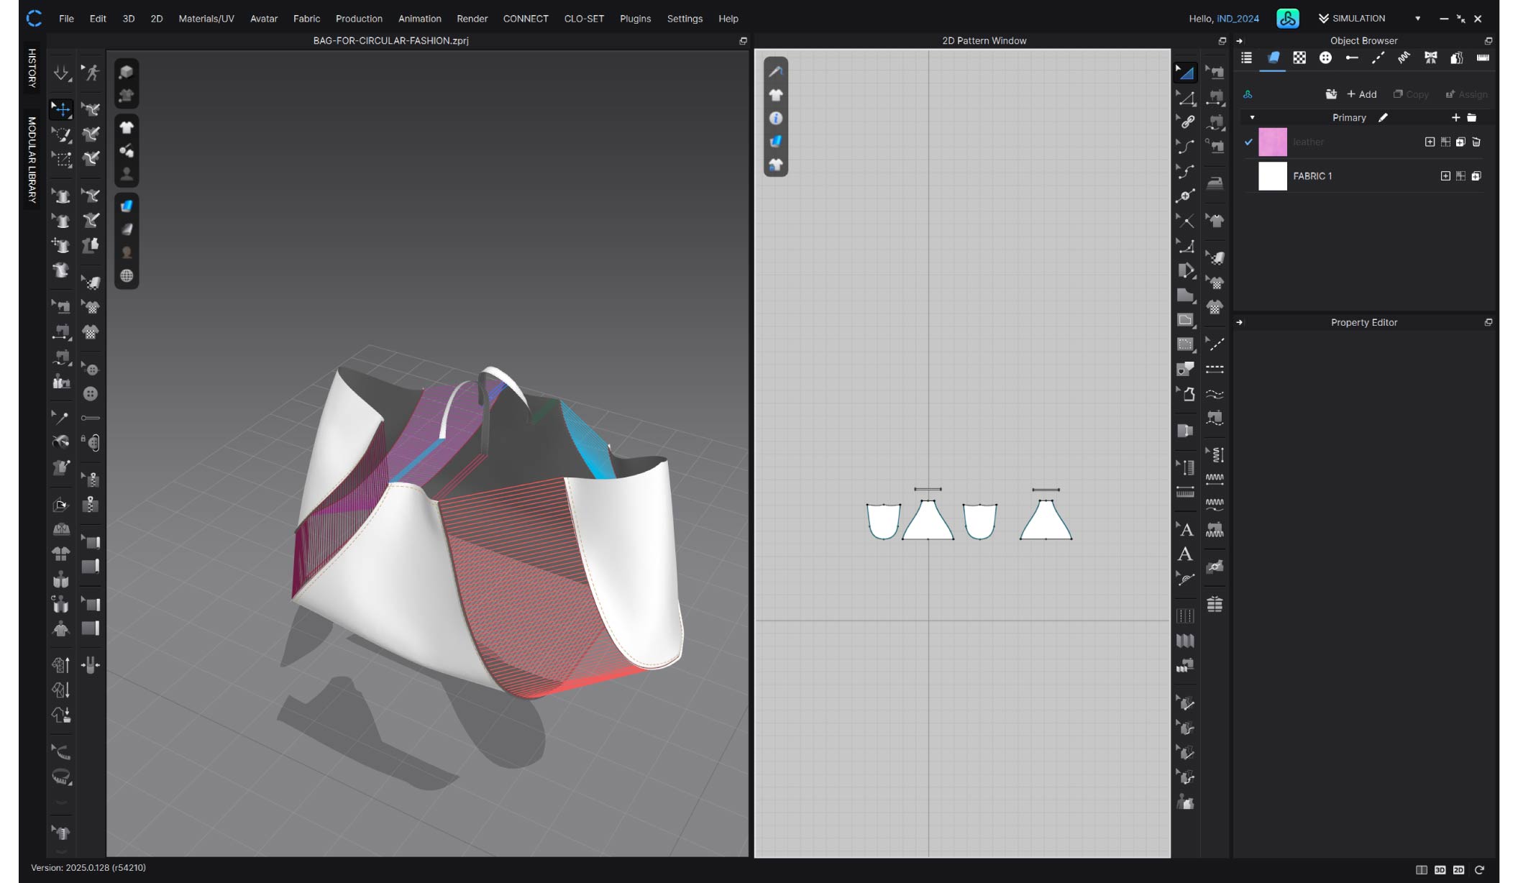Screen dimensions: 1518x883
Task: Toggle the 3D-only window layout
Action: pos(1440,870)
